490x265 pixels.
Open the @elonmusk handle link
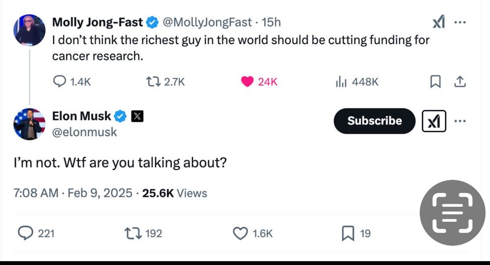click(x=84, y=132)
